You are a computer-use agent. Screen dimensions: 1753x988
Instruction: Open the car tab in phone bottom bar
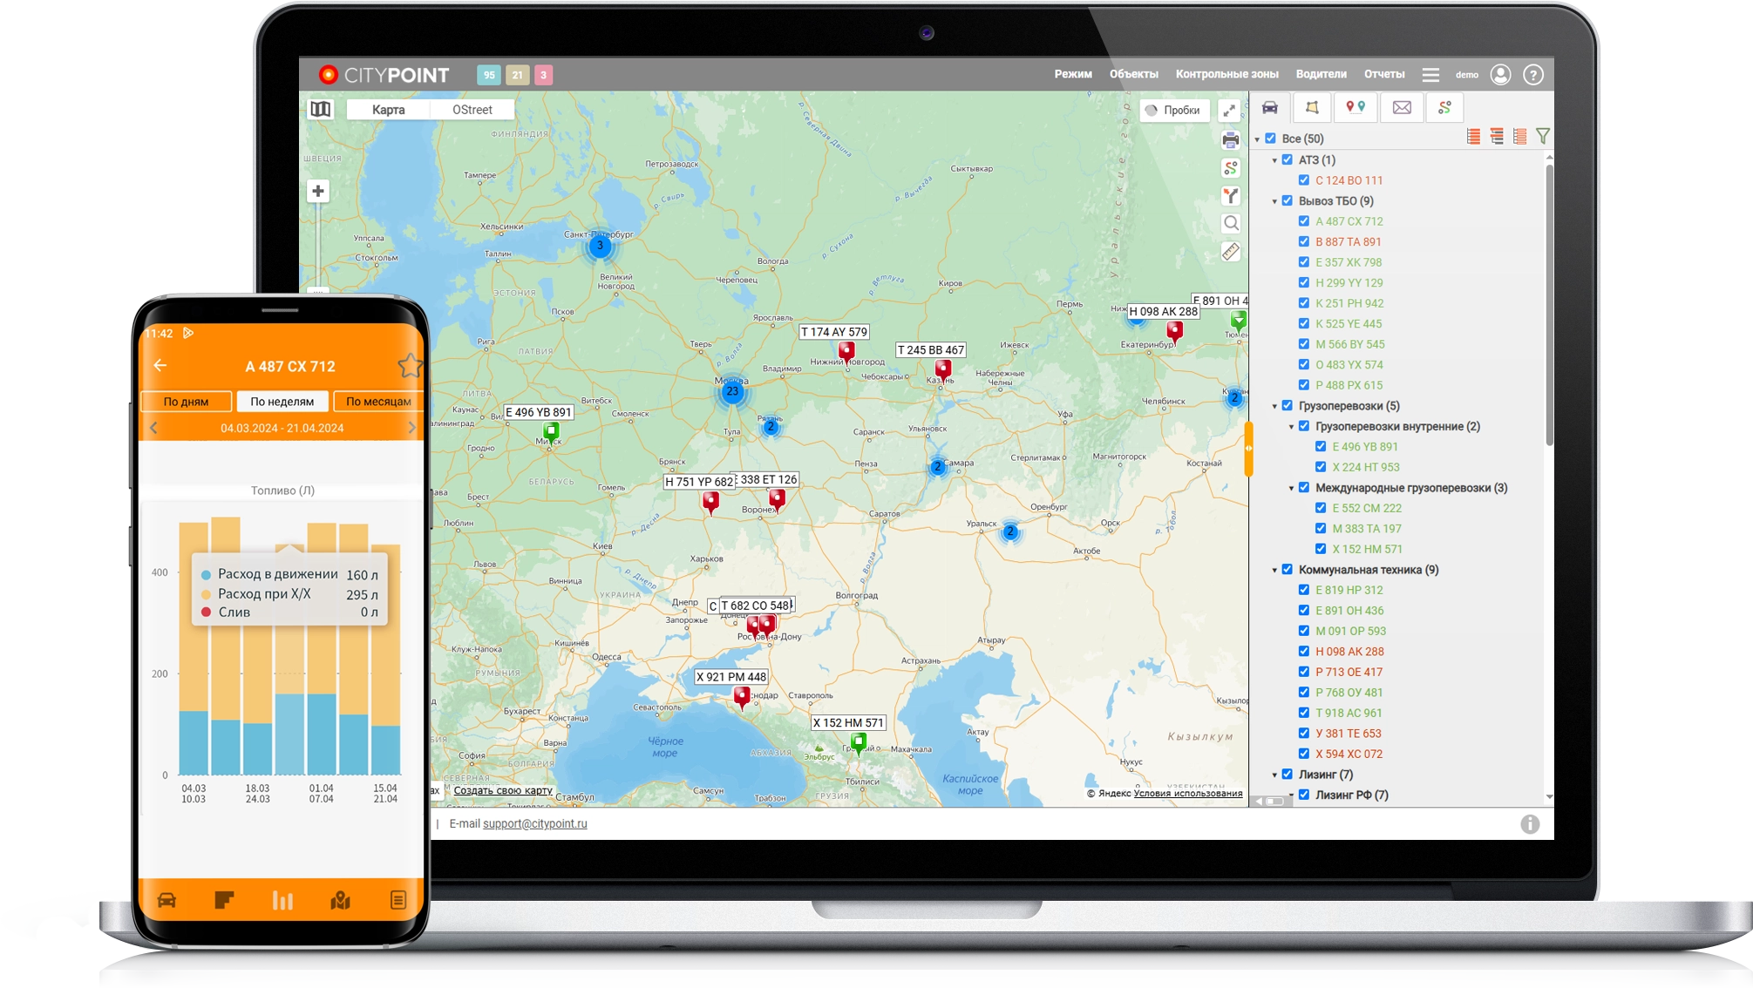coord(166,900)
